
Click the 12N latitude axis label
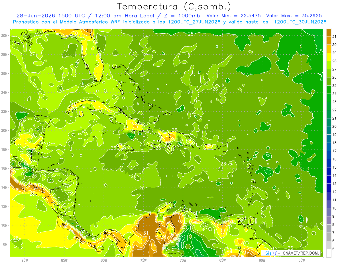pyautogui.click(x=5, y=206)
